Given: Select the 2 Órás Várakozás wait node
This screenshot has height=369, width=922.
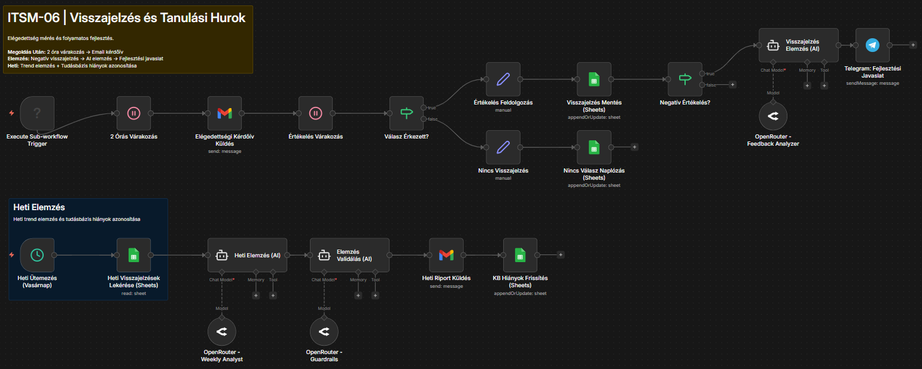Looking at the screenshot, I should 134,113.
